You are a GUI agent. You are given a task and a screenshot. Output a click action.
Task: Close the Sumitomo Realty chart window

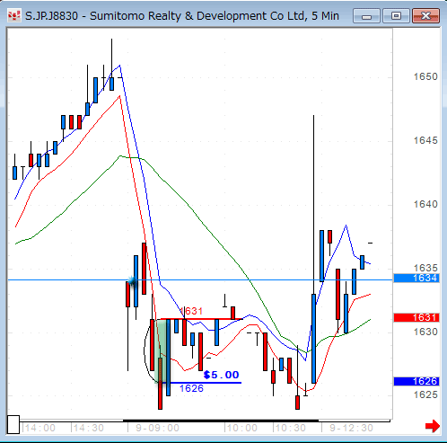(x=425, y=16)
